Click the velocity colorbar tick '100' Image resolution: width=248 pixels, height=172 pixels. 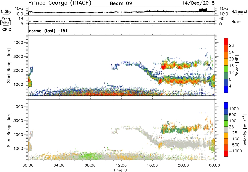(233, 121)
